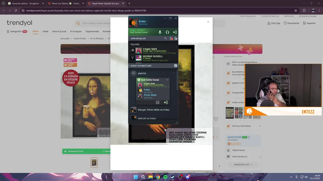Screen dimensions: 323x181
Task: Select Anne & Çocuk category
Action: coord(59,31)
